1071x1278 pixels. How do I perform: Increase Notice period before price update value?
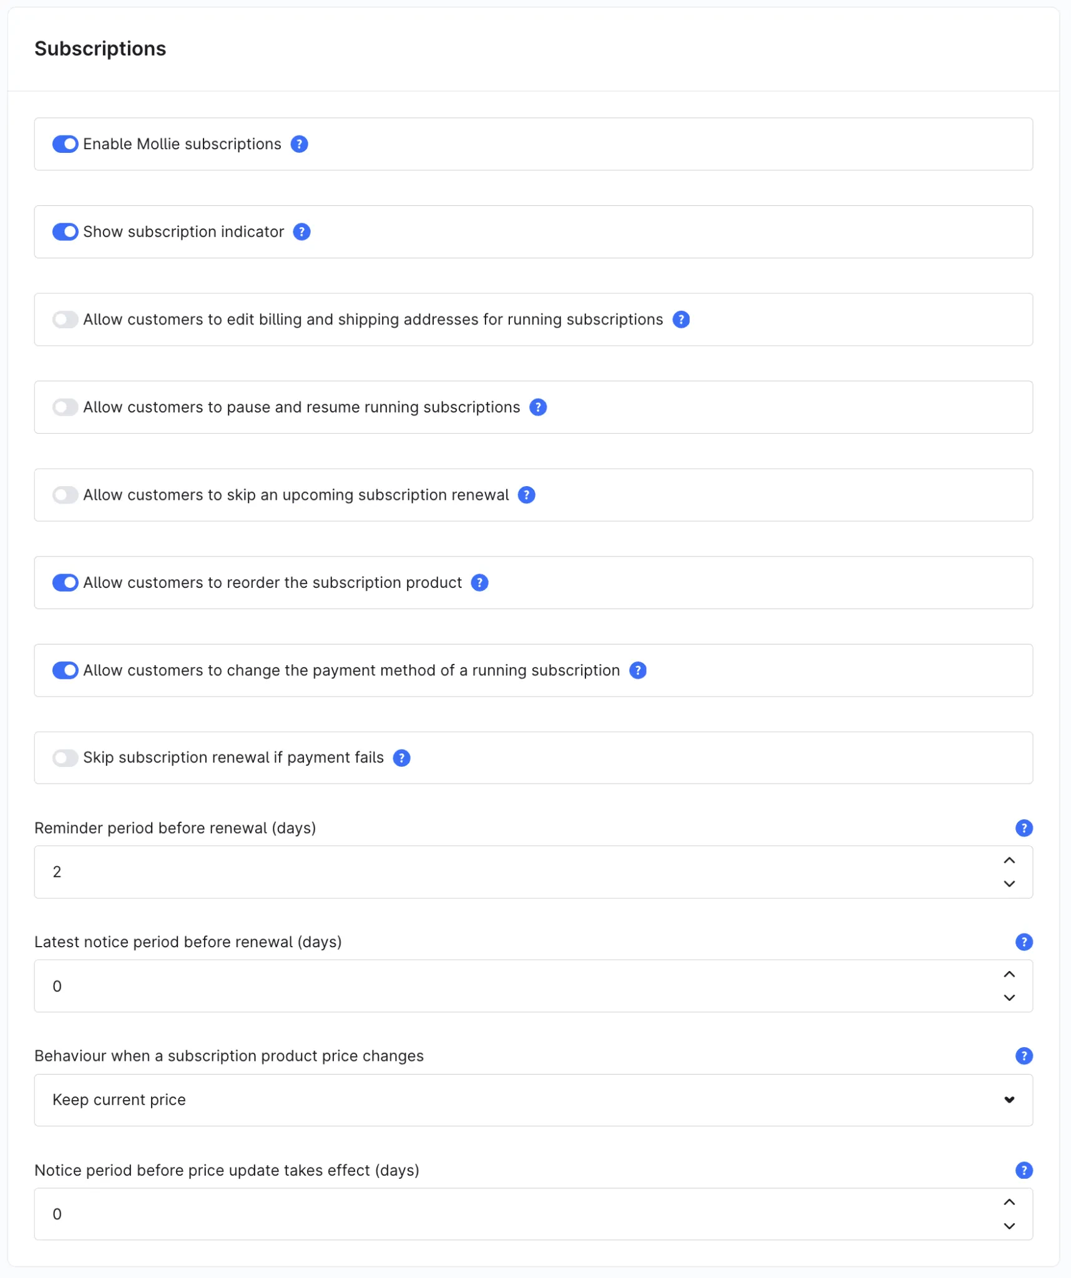pyautogui.click(x=1009, y=1202)
